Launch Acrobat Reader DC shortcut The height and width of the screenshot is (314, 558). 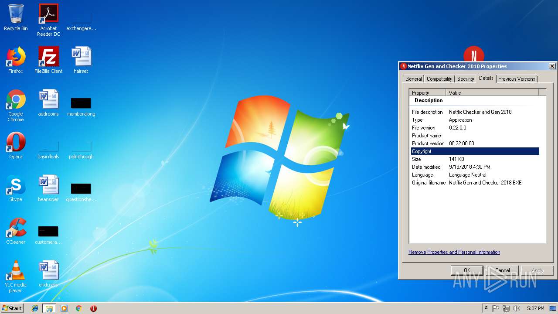tap(48, 20)
